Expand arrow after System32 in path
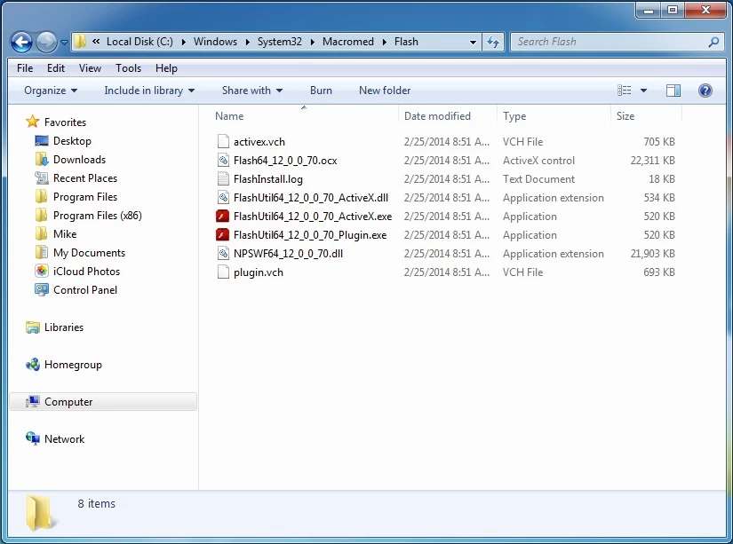The image size is (733, 544). (312, 42)
